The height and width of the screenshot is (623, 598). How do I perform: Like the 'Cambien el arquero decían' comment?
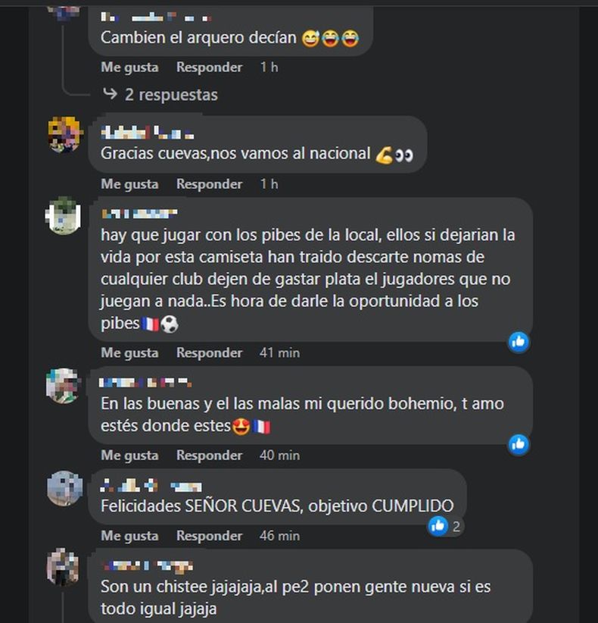coord(129,67)
